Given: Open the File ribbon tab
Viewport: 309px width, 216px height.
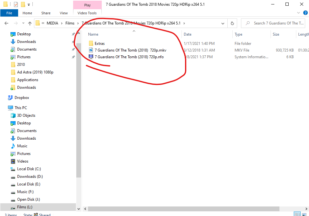Looking at the screenshot, I should [9, 13].
